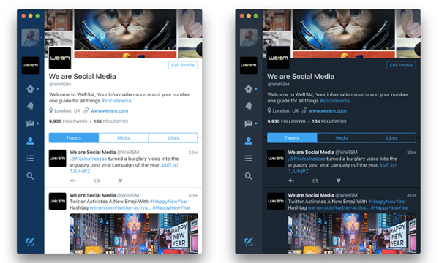The width and height of the screenshot is (439, 263).
Task: Open Search magnifier in light window sidebar
Action: pos(30,176)
